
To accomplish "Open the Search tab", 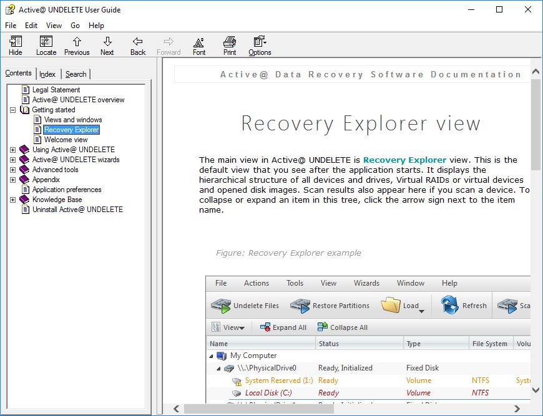I will pyautogui.click(x=76, y=73).
